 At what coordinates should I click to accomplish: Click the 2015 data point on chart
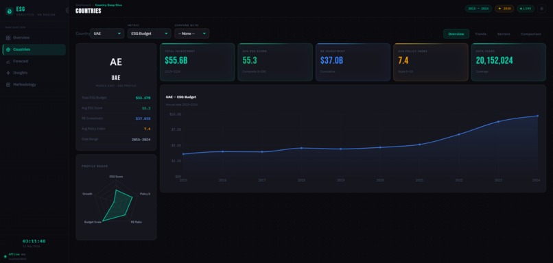click(x=183, y=154)
